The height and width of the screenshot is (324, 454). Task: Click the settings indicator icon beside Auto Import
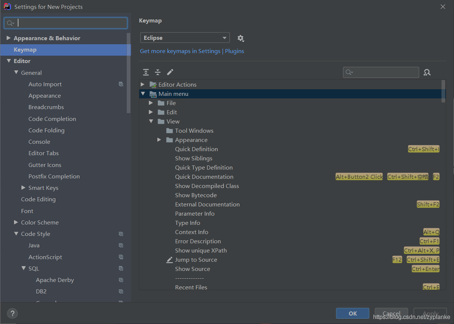(x=121, y=84)
